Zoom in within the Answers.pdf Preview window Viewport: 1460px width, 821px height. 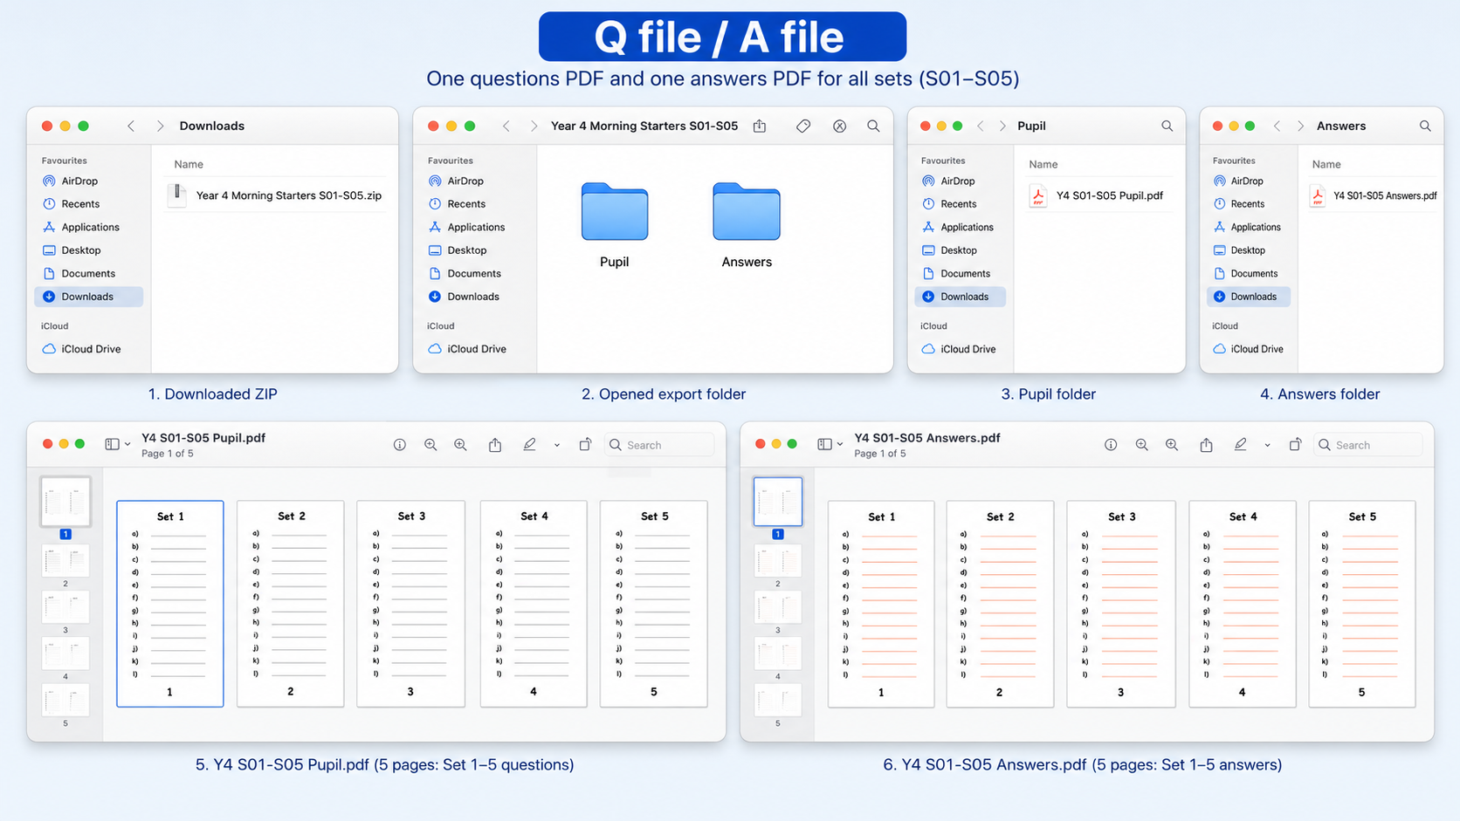point(1172,444)
